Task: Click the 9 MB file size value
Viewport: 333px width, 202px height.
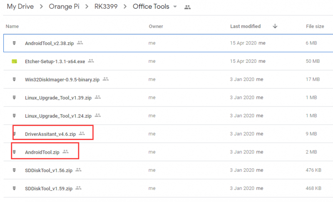Action: (x=311, y=134)
